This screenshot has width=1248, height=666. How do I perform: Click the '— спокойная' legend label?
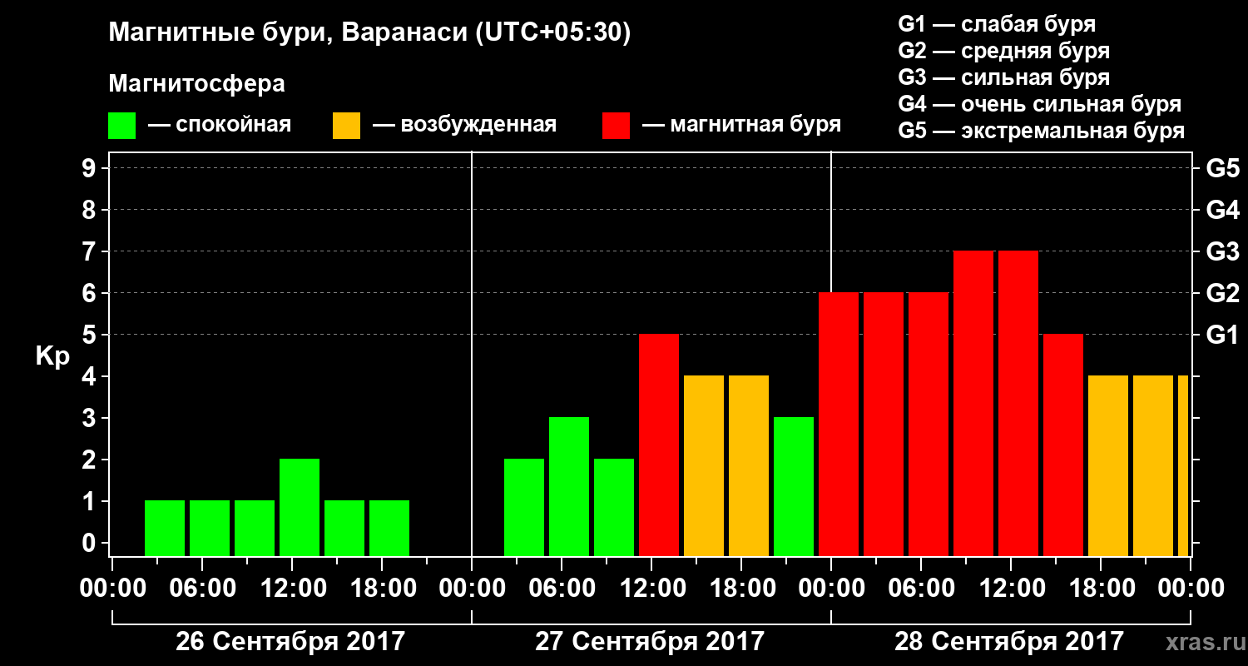220,125
